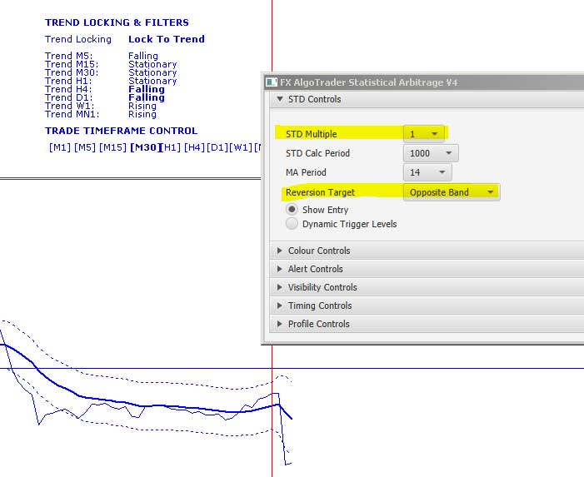The image size is (584, 477).
Task: Select the [M5] trade timeframe
Action: coord(84,148)
